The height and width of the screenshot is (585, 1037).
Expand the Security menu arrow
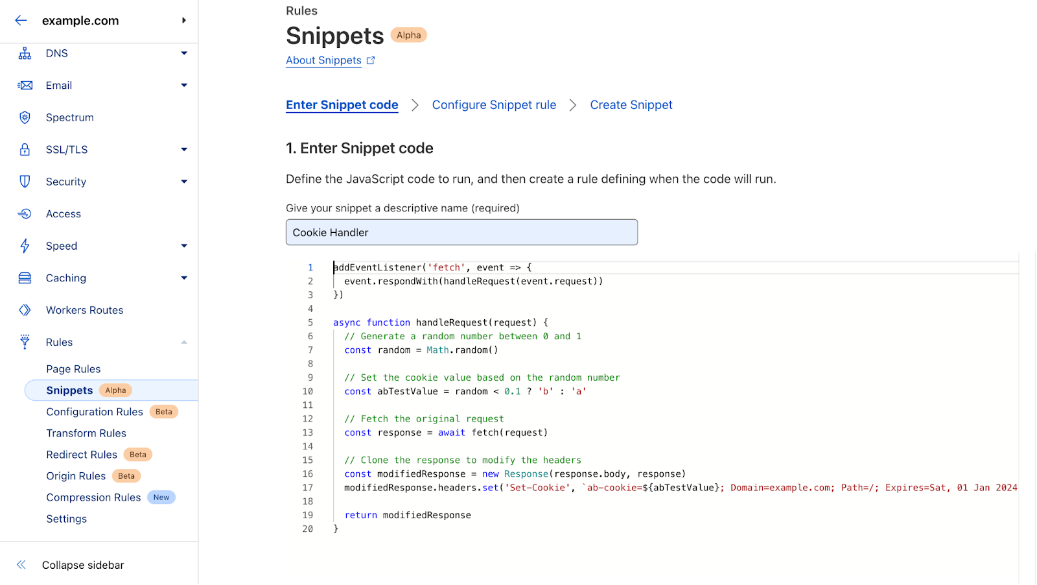[x=184, y=182]
